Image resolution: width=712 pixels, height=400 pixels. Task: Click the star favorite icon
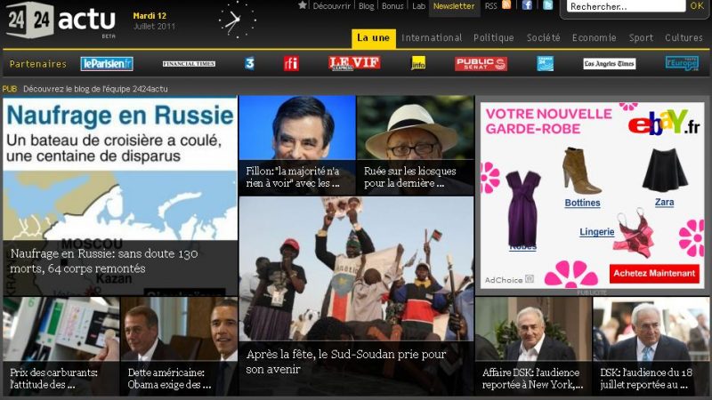click(303, 5)
